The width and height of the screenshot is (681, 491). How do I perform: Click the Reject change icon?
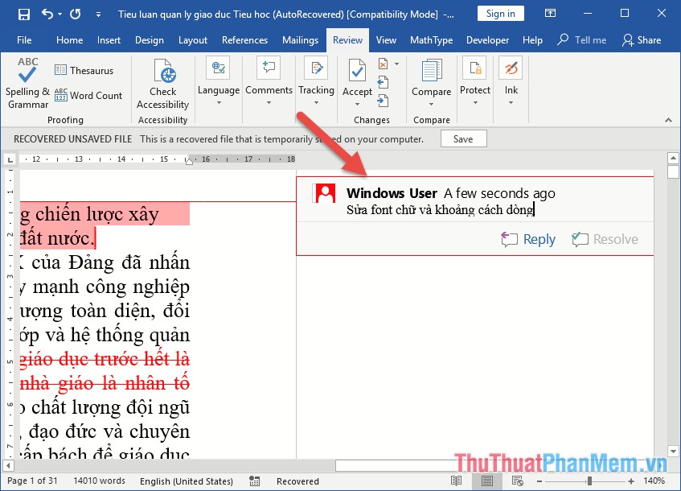[x=383, y=64]
